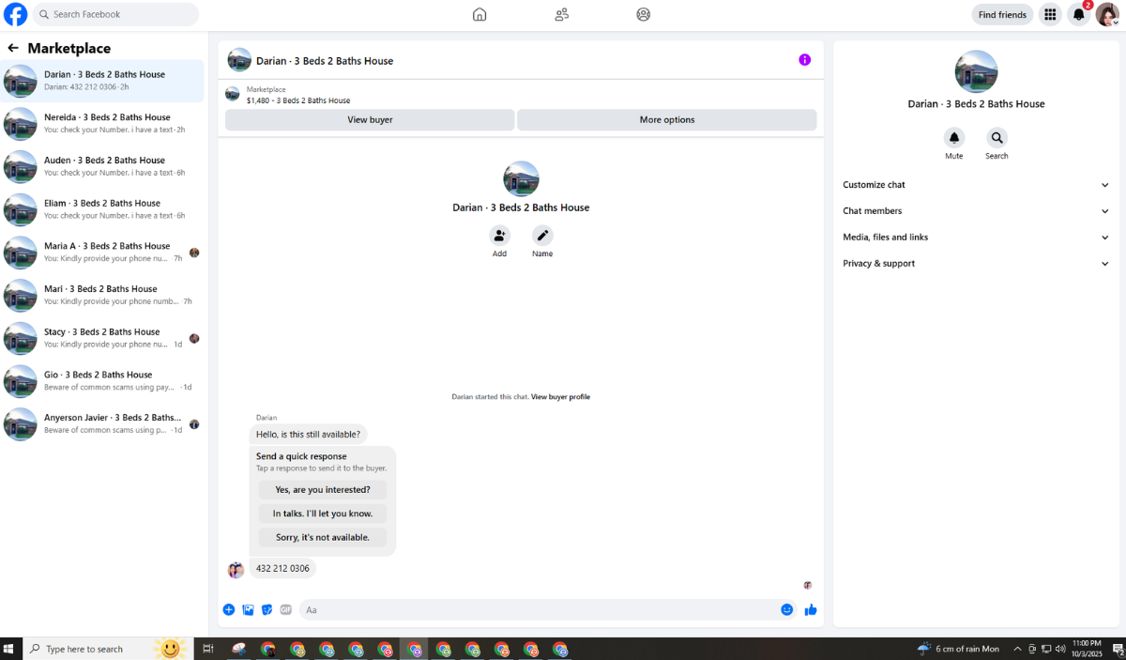Open Eliam conversation

click(x=102, y=209)
